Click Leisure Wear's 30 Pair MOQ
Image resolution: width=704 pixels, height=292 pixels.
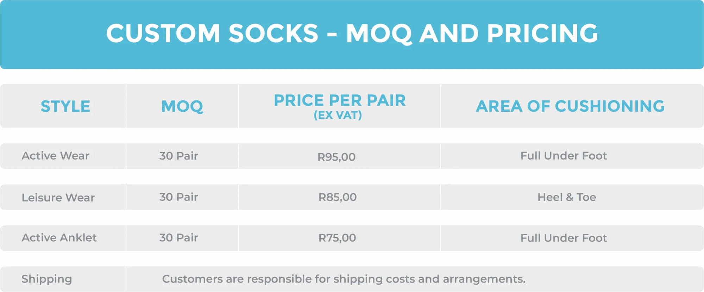178,197
